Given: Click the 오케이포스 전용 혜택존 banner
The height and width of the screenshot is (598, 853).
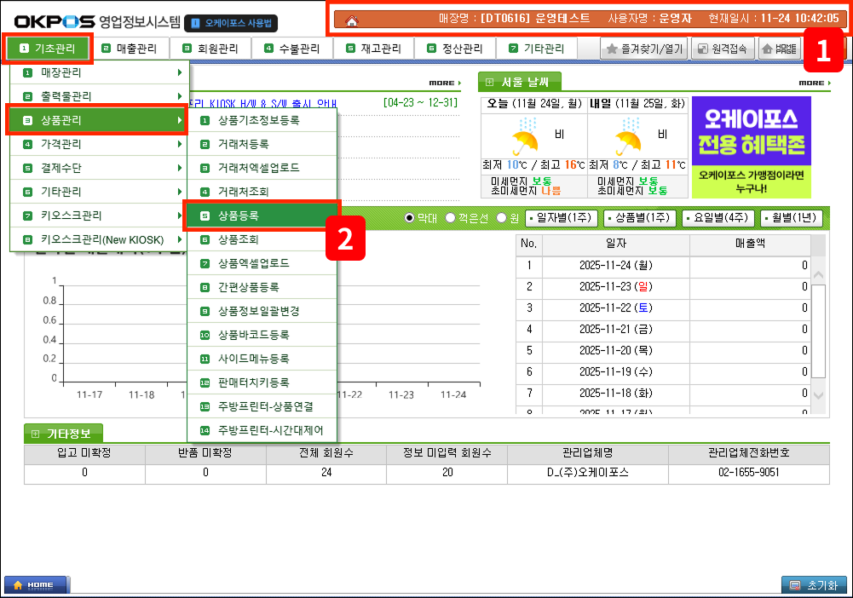Looking at the screenshot, I should pyautogui.click(x=751, y=147).
